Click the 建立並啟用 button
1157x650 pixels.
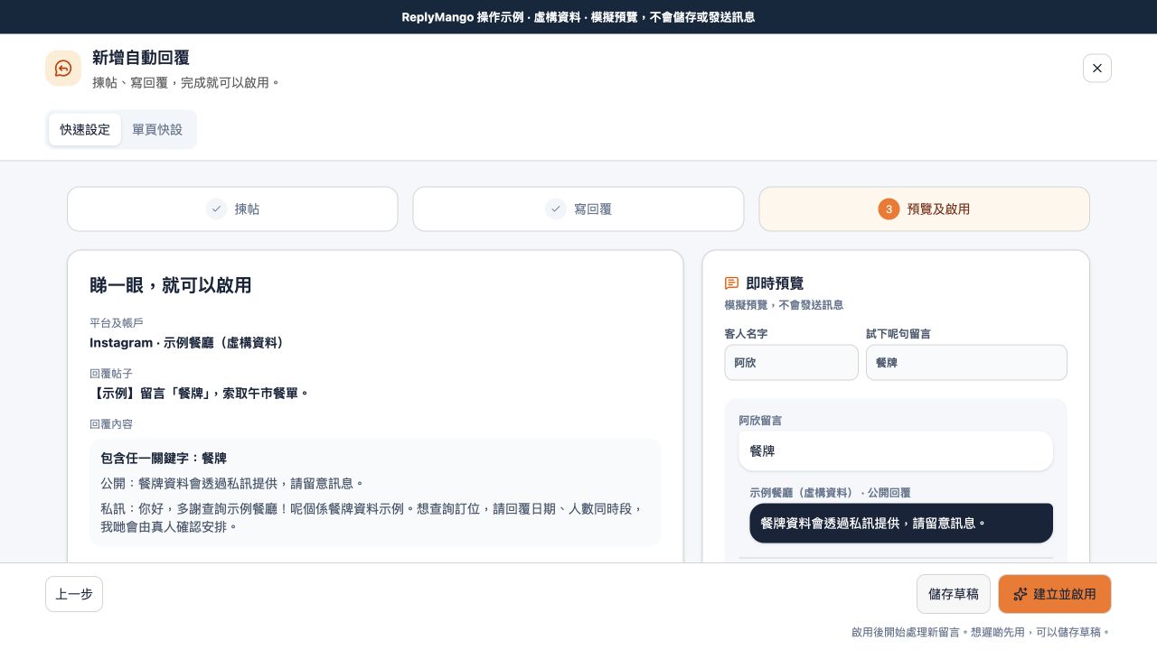pos(1055,594)
